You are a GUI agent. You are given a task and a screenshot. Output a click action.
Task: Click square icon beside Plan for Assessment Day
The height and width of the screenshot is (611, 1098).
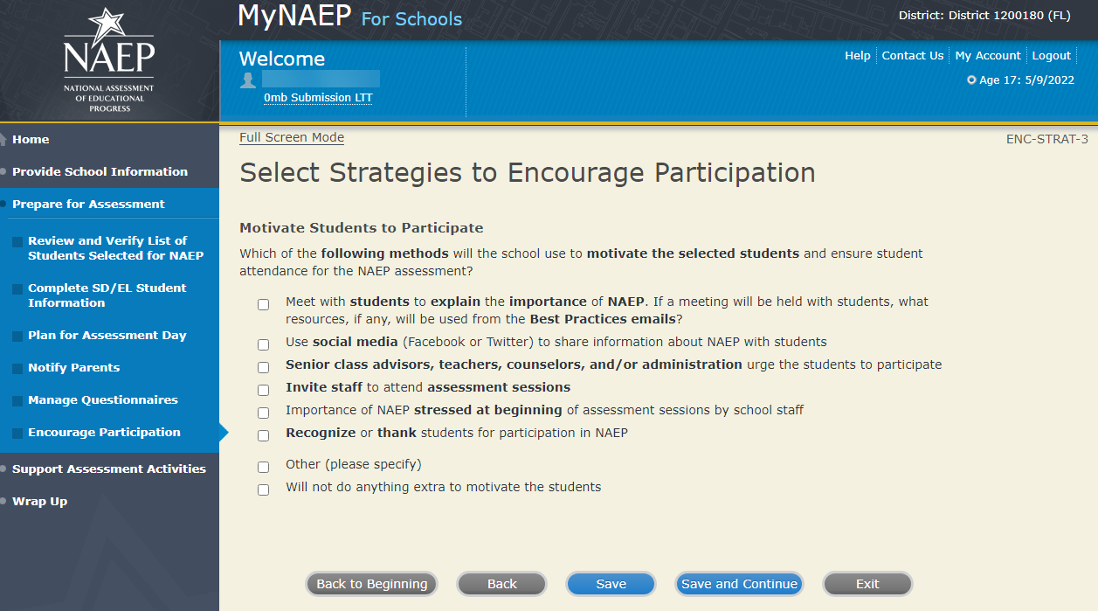point(17,337)
